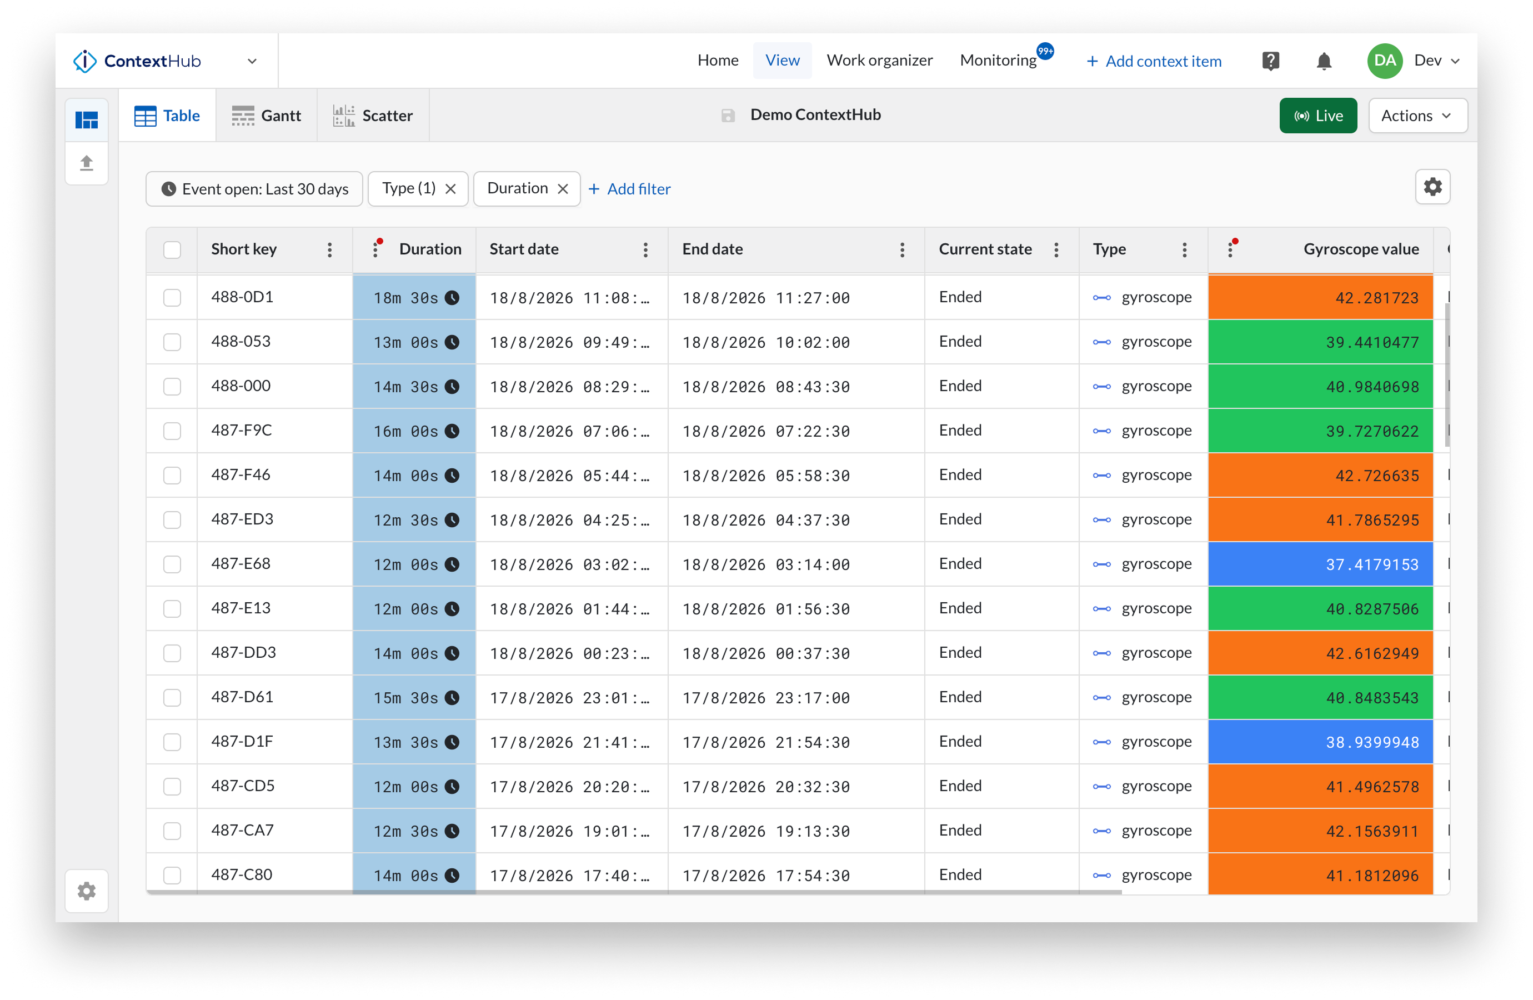Open Monitoring in top navigation
Image resolution: width=1533 pixels, height=1000 pixels.
998,61
